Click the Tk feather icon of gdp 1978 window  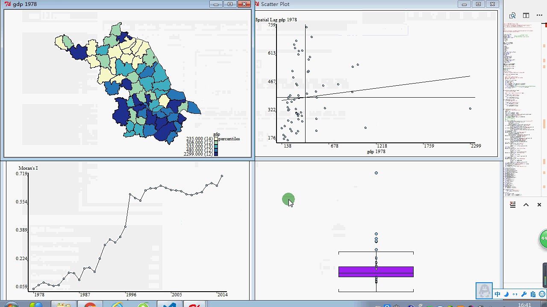[8, 4]
